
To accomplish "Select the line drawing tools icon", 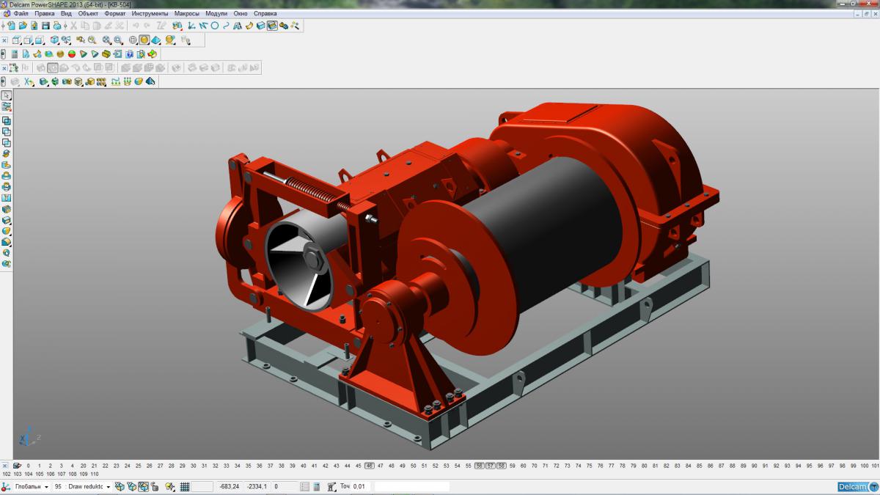I will point(203,25).
